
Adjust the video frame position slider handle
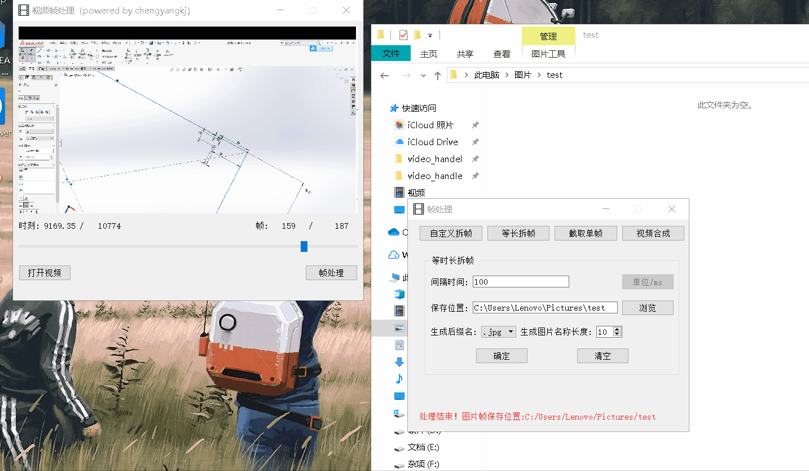[304, 246]
